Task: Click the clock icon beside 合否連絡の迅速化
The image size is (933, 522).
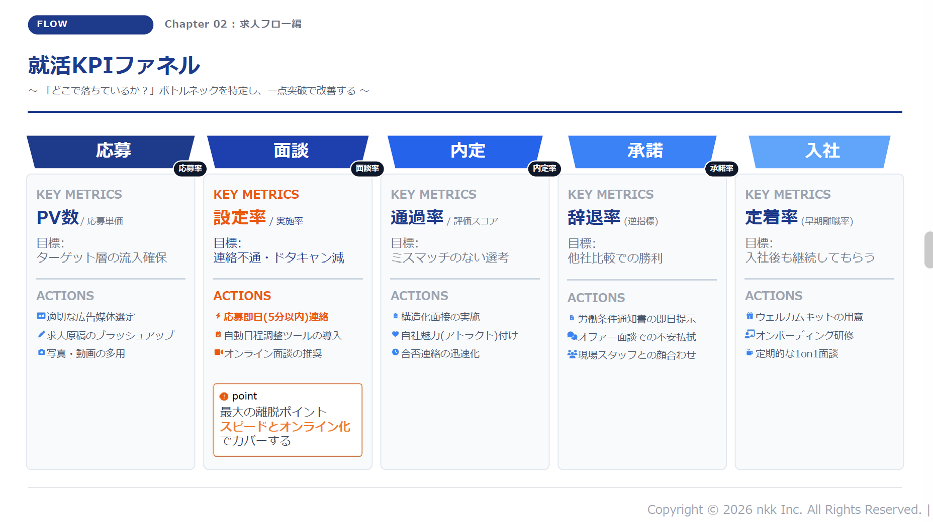Action: [x=396, y=352]
